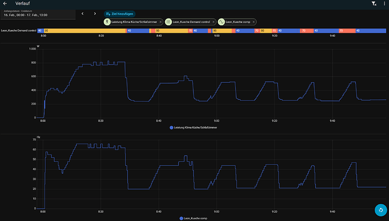Click the Verlauf page title
Viewport: 389px width, 221px height.
coord(23,3)
